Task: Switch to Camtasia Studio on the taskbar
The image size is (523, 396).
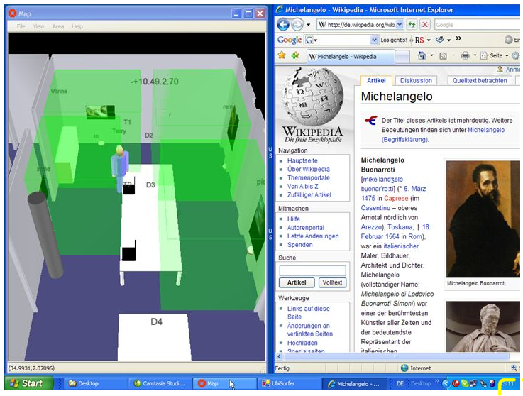Action: click(x=160, y=384)
